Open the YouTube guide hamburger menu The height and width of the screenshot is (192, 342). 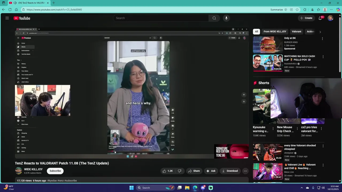pos(7,18)
